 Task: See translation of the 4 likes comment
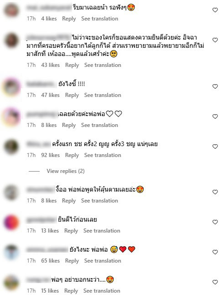(99, 19)
